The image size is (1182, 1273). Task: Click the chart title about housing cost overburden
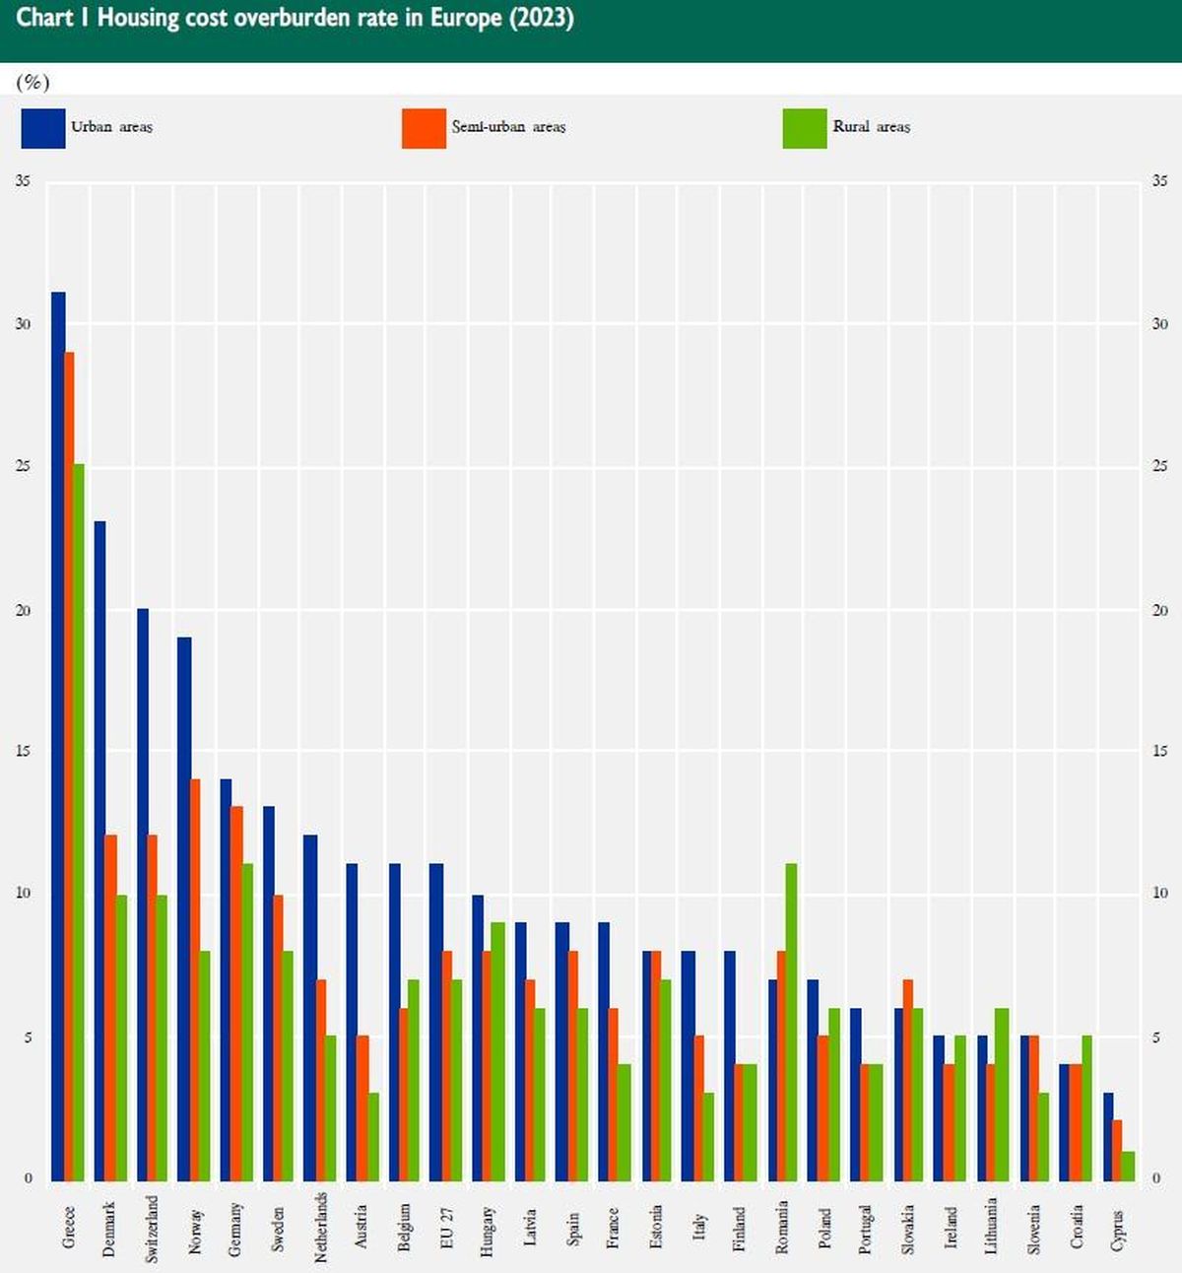(x=295, y=19)
